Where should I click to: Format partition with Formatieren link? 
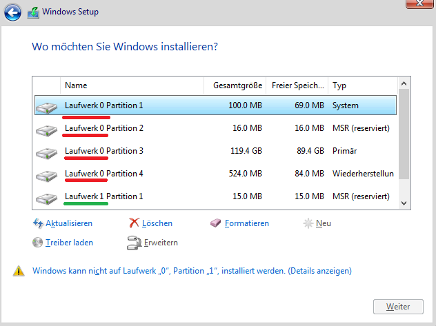247,223
